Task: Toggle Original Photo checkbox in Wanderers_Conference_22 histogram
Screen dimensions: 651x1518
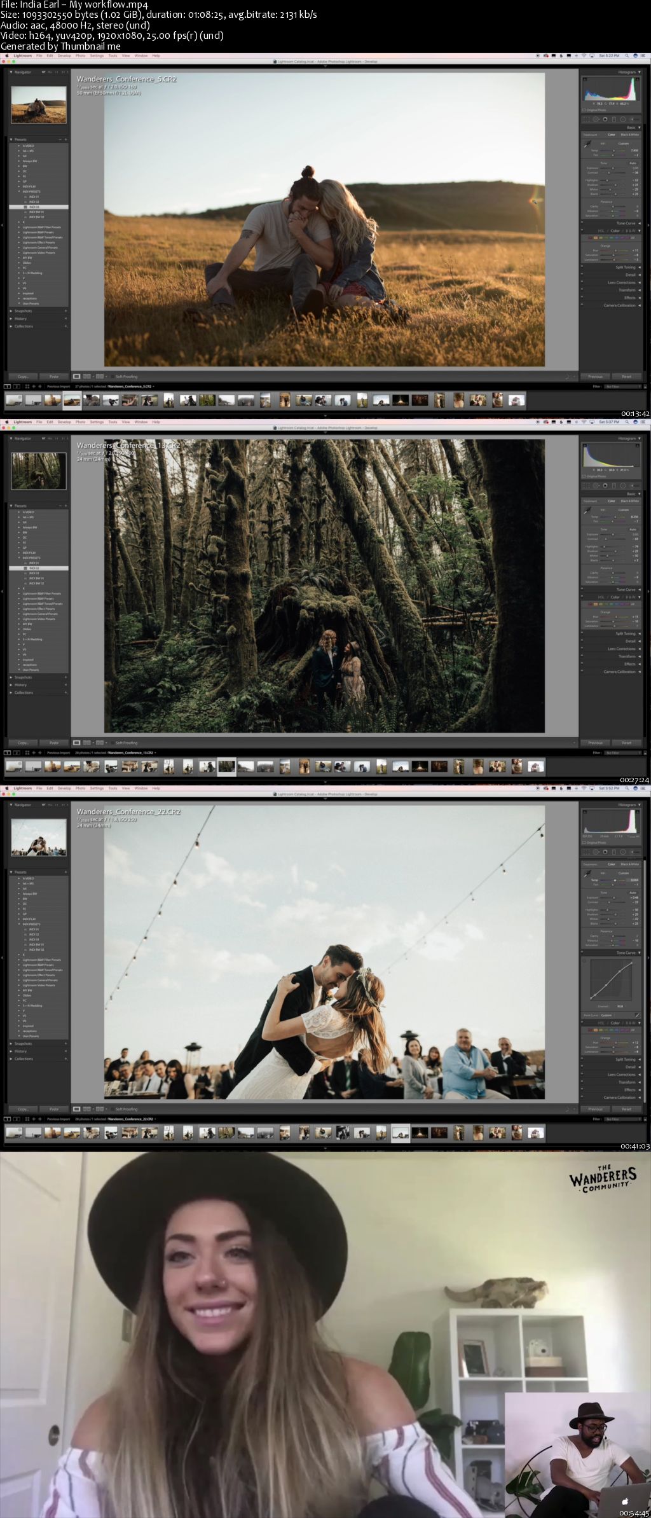Action: click(584, 843)
